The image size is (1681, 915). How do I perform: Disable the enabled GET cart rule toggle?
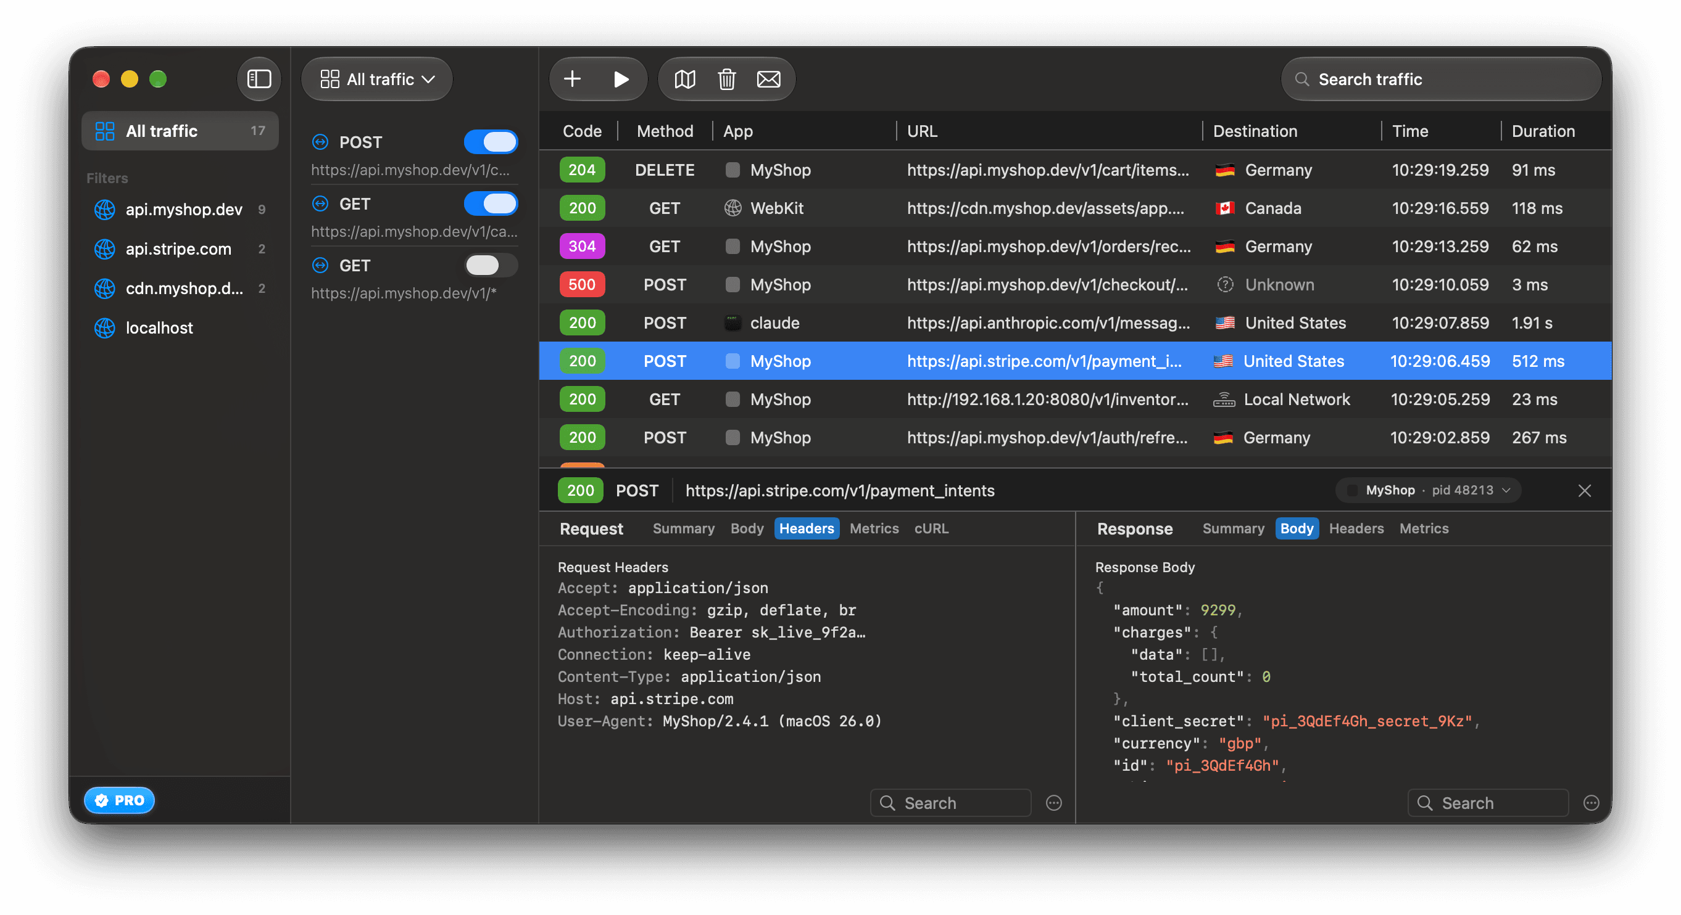(491, 203)
